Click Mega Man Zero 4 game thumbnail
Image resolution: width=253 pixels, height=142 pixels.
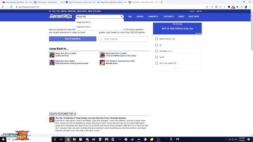click(52, 55)
